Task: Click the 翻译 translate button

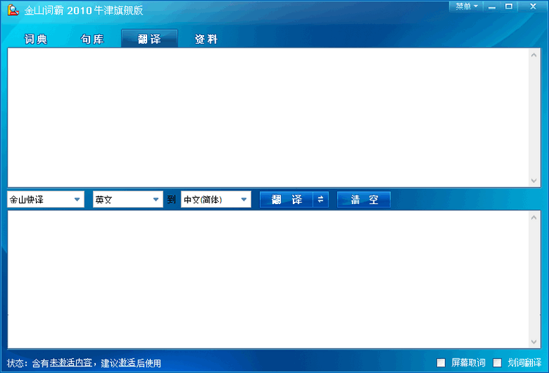Action: (x=286, y=200)
